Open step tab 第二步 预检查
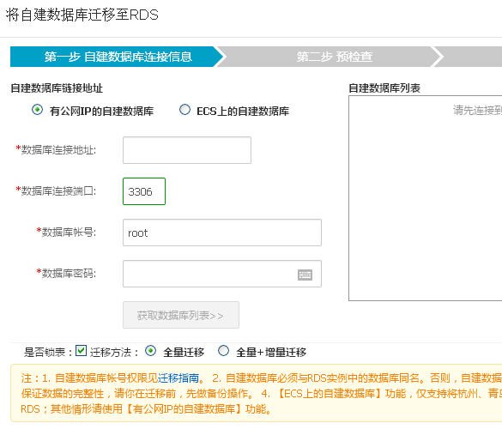This screenshot has width=502, height=429. [x=330, y=57]
